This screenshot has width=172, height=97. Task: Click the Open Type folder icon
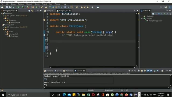click(46, 7)
